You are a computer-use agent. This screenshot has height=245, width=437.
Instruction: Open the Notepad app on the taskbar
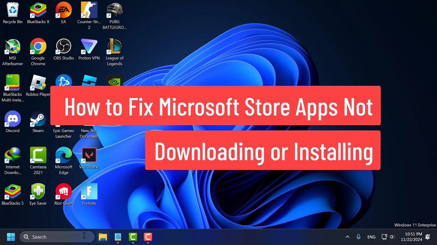(118, 237)
